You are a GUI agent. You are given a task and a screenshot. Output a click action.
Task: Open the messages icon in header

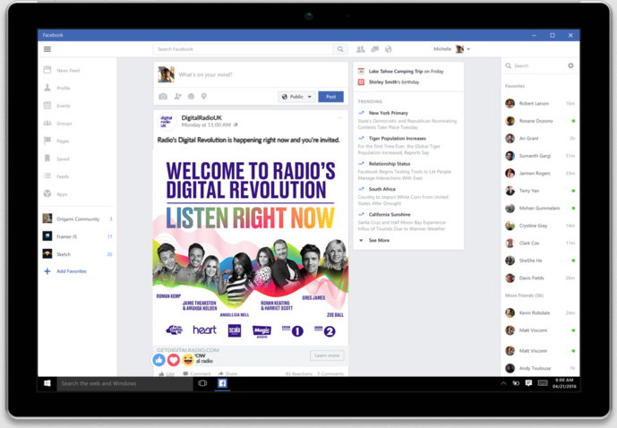click(374, 49)
